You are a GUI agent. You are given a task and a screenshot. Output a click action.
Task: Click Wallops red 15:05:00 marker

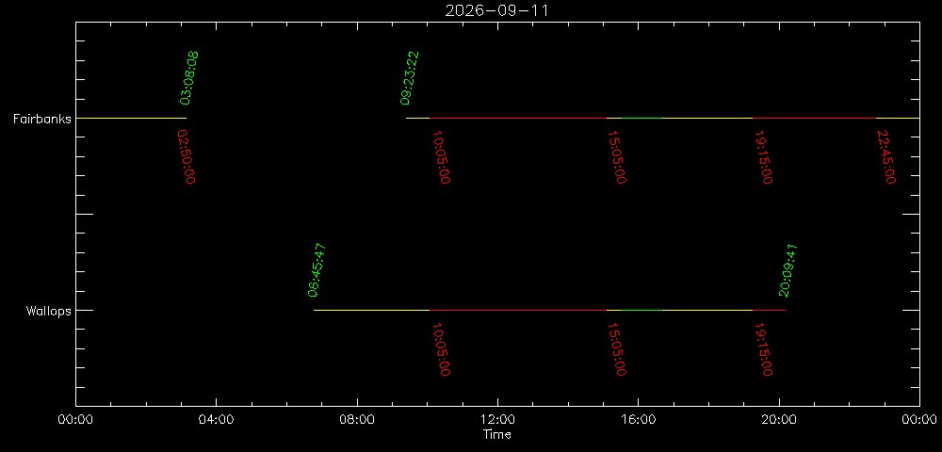click(617, 348)
